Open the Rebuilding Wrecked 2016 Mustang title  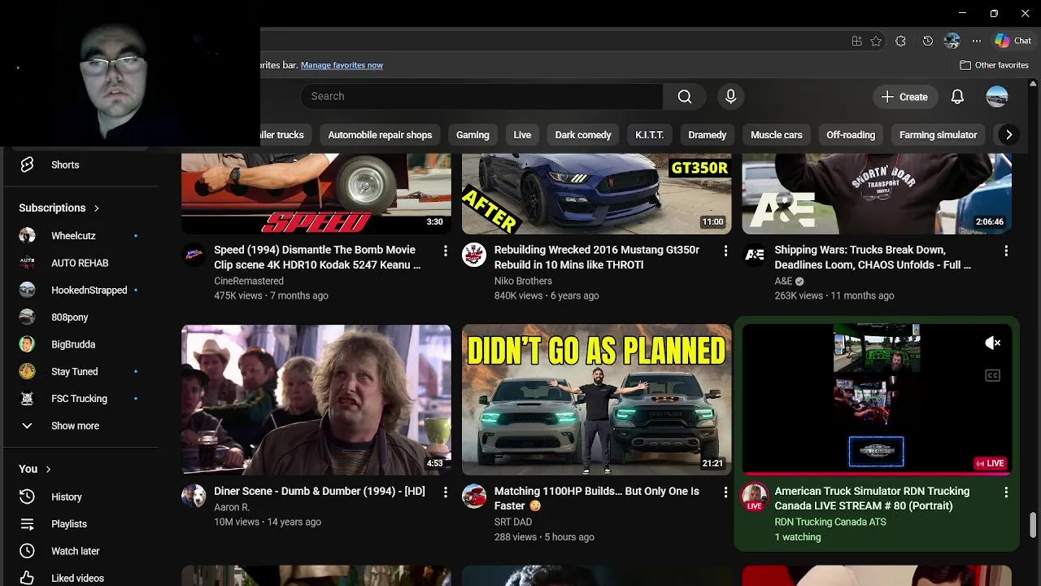coord(597,257)
